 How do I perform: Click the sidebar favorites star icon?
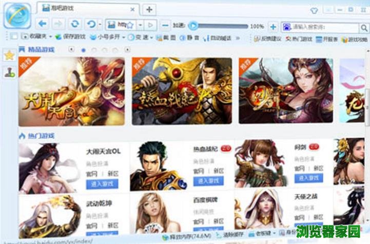(9, 55)
